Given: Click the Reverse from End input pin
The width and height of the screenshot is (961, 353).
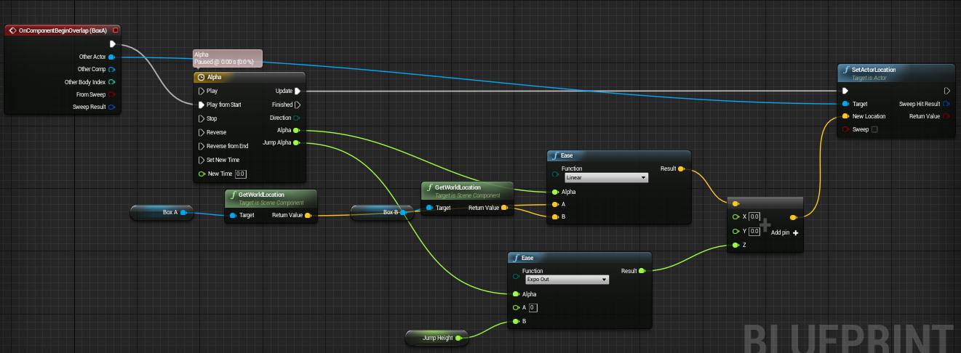Looking at the screenshot, I should (202, 146).
